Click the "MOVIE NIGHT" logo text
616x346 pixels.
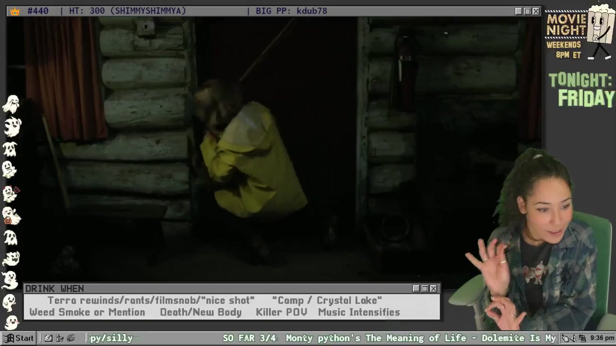tap(567, 25)
